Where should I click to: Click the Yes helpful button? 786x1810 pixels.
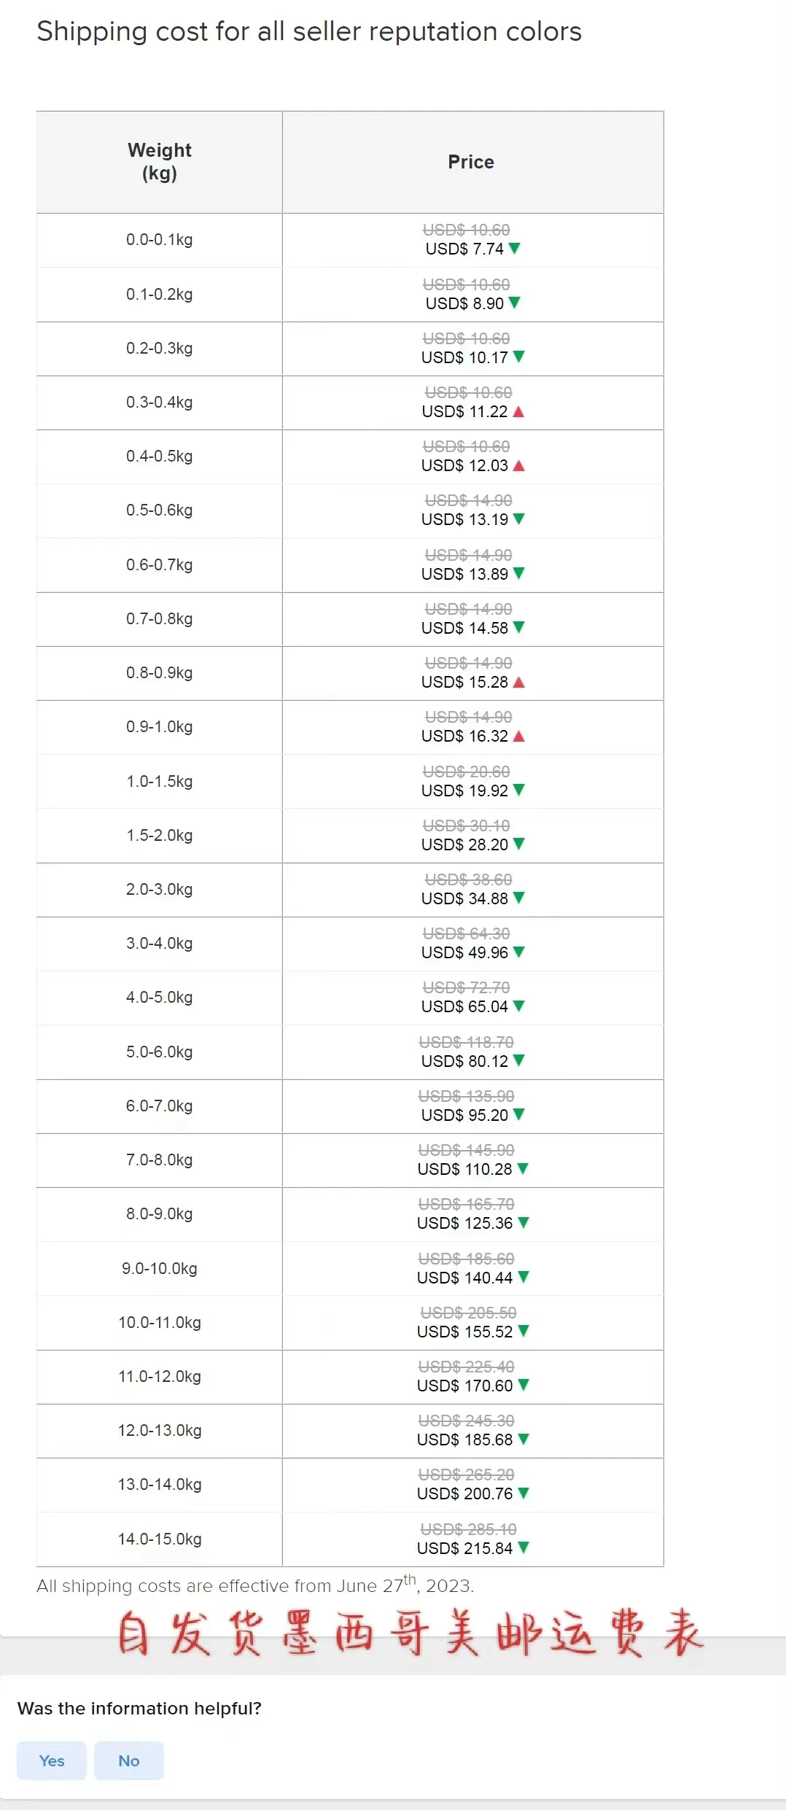52,1760
